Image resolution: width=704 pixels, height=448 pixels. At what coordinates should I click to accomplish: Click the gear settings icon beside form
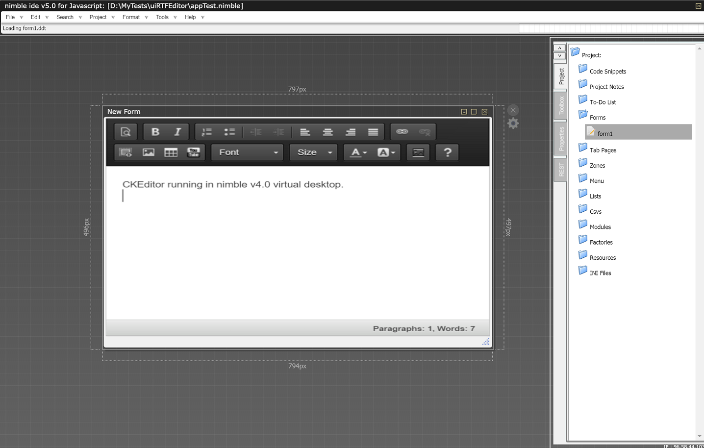pyautogui.click(x=513, y=123)
